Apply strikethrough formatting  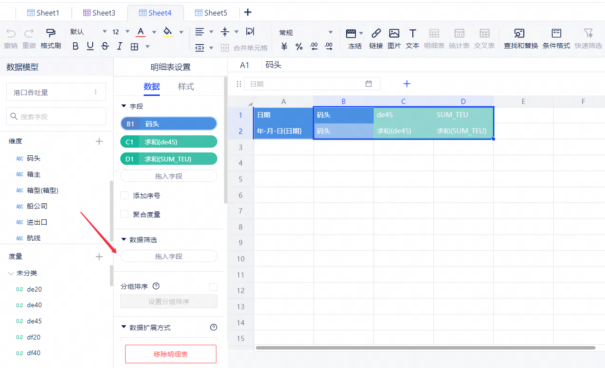105,47
